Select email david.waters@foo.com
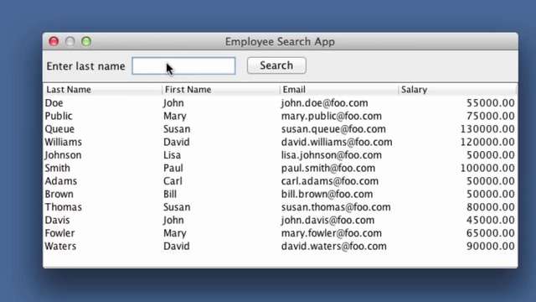 tap(334, 246)
